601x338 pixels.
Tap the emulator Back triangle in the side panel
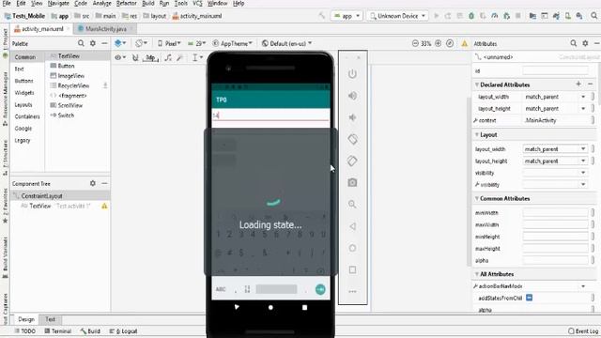point(353,226)
